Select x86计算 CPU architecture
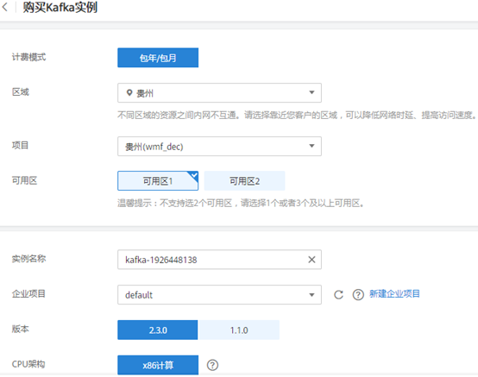This screenshot has width=478, height=377. click(x=158, y=365)
